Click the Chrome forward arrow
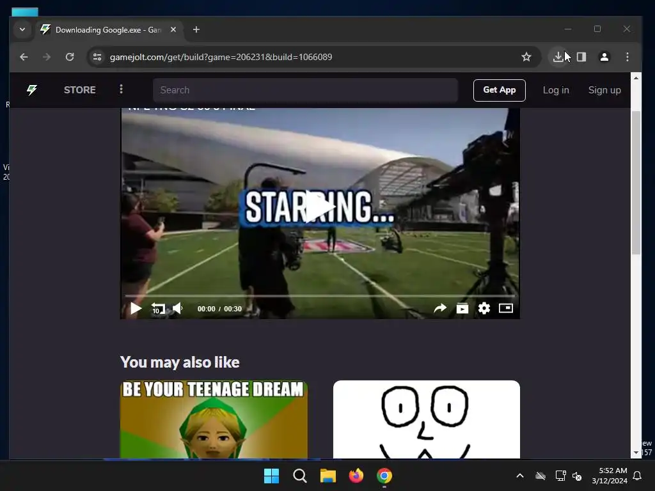The height and width of the screenshot is (491, 655). coord(46,57)
